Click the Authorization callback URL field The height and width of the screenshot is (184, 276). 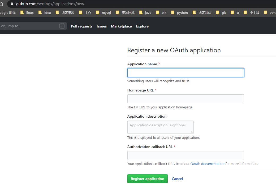click(186, 155)
